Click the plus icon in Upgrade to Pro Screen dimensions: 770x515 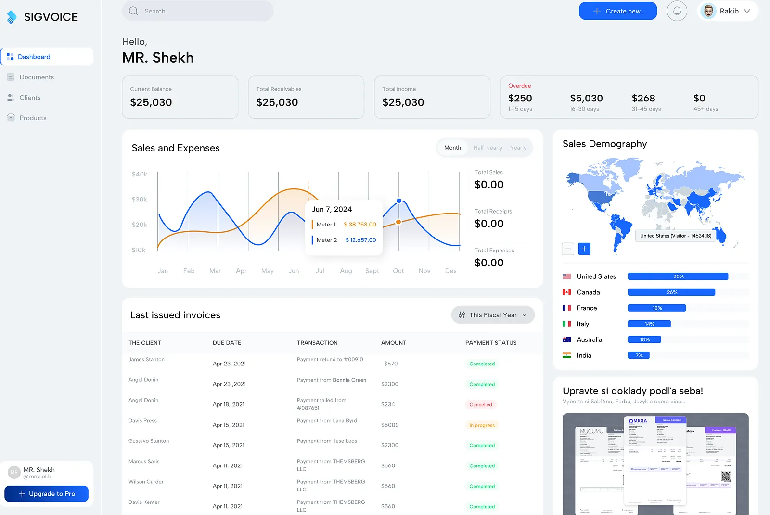(x=22, y=494)
